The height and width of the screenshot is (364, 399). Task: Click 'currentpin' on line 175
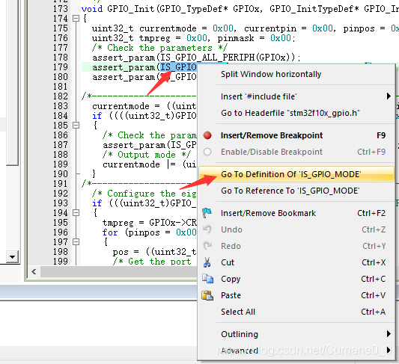point(270,28)
